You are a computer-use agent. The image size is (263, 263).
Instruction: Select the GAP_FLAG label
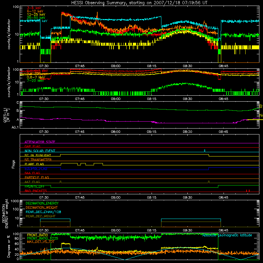(32, 146)
